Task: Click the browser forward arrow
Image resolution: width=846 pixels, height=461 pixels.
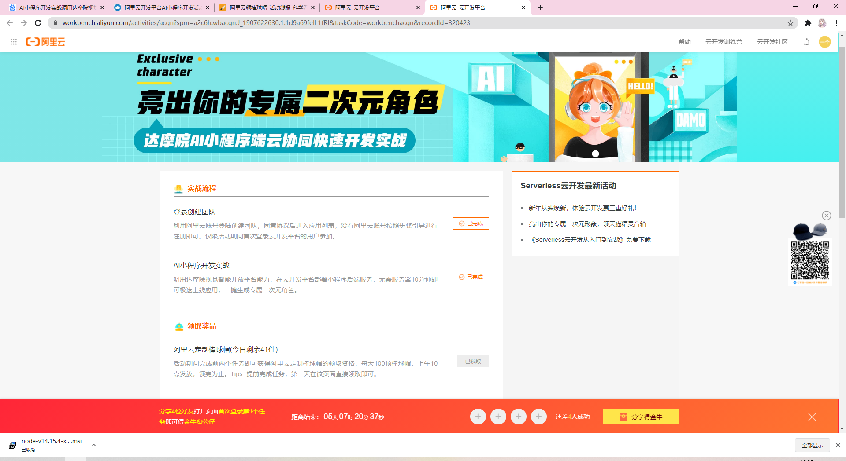Action: tap(24, 23)
